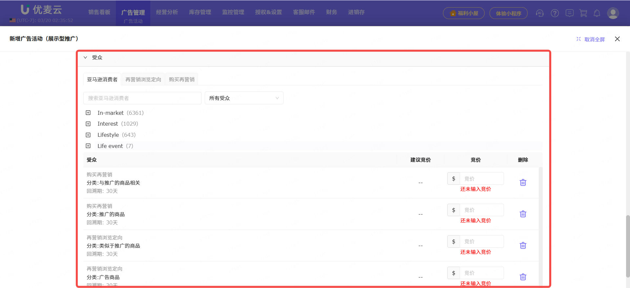Open the 所有受众 dropdown filter
630x288 pixels.
click(x=244, y=98)
